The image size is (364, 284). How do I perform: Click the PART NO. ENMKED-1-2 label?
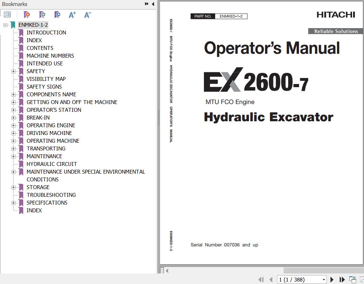(219, 16)
